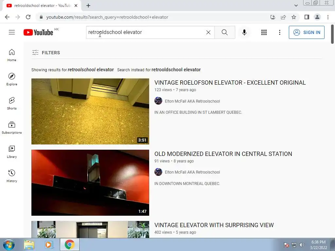Open Windows Explorer from the taskbar
This screenshot has height=251, width=335.
[29, 244]
